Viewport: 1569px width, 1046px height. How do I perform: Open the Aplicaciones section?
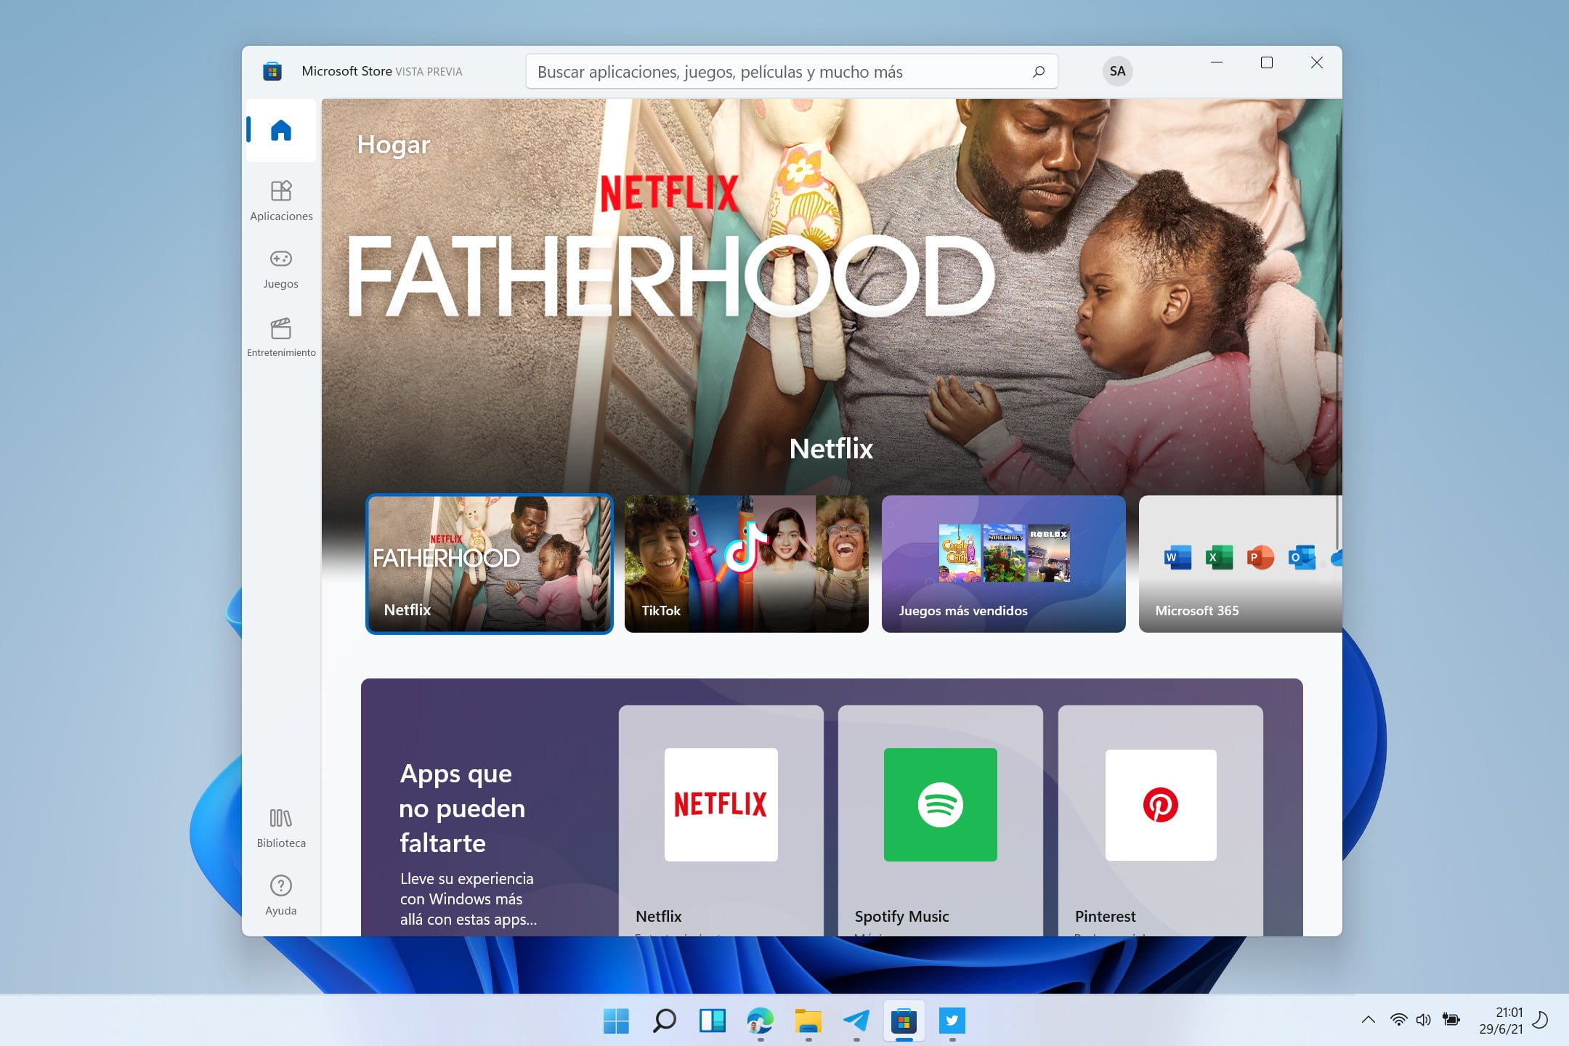(x=281, y=201)
